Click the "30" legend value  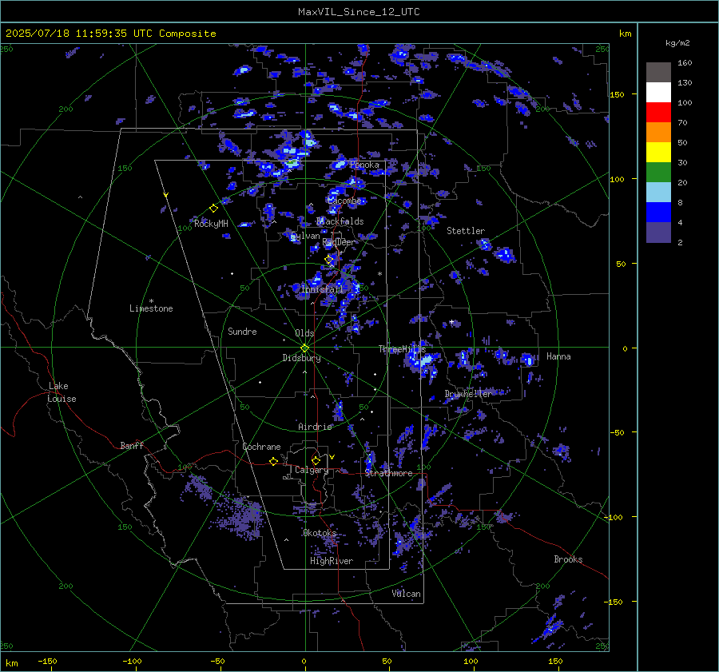point(682,163)
